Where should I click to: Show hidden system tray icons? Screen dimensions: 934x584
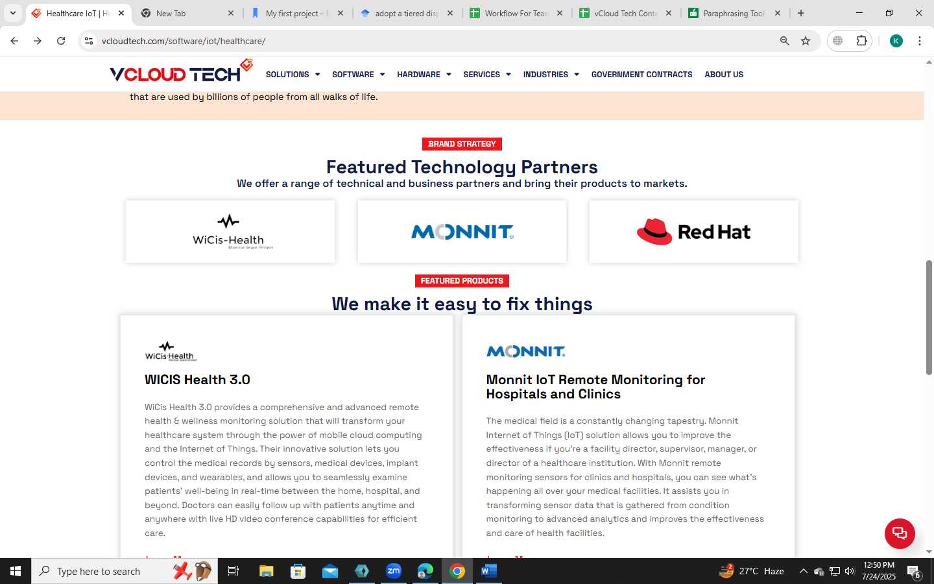click(803, 571)
